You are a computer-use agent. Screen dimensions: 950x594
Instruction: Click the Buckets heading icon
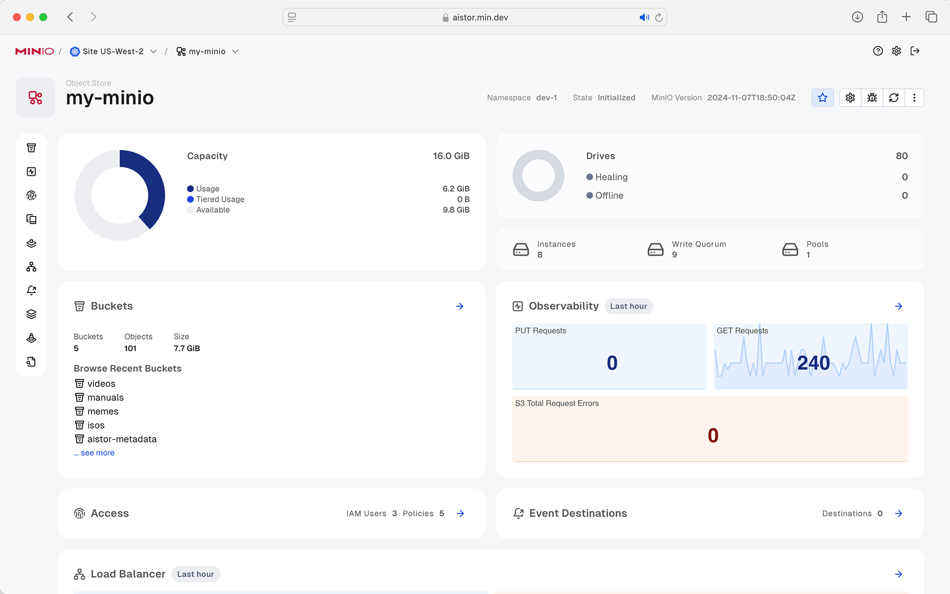click(x=80, y=306)
